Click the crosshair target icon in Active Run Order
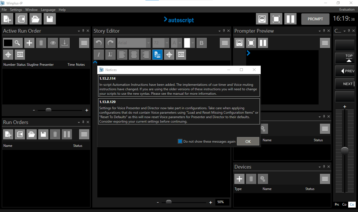Image resolution: width=358 pixels, height=212 pixels. tap(8, 55)
